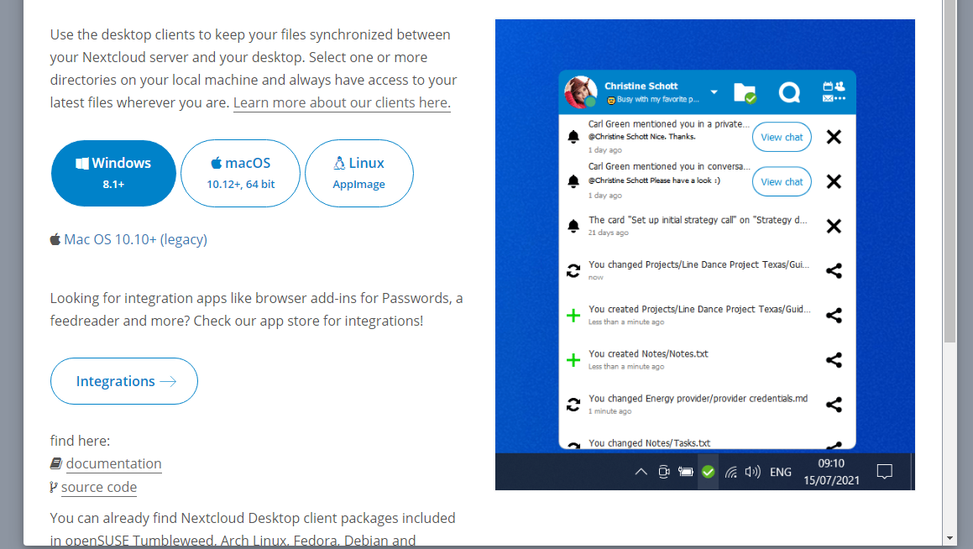Show hidden tray icons with the up chevron
This screenshot has width=973, height=549.
tap(641, 472)
